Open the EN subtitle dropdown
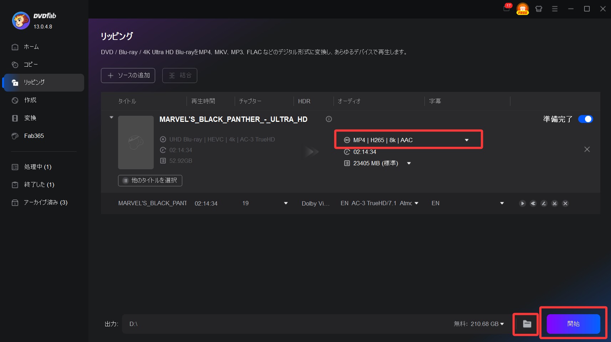The height and width of the screenshot is (342, 611). (x=502, y=203)
